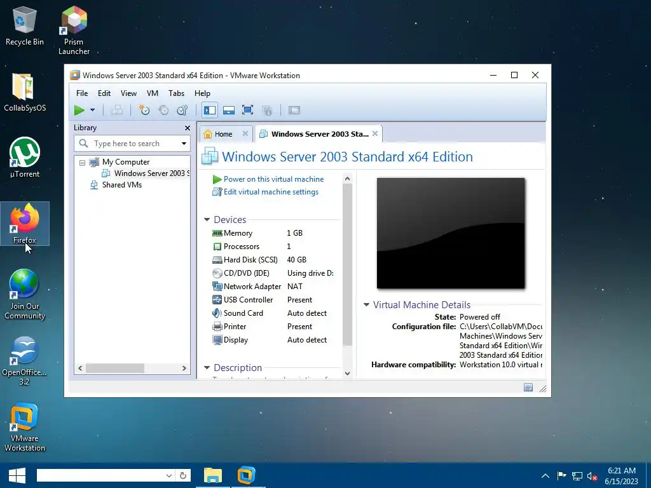Enter full screen mode toolbar icon
Screen dimensions: 651x488
coord(248,110)
